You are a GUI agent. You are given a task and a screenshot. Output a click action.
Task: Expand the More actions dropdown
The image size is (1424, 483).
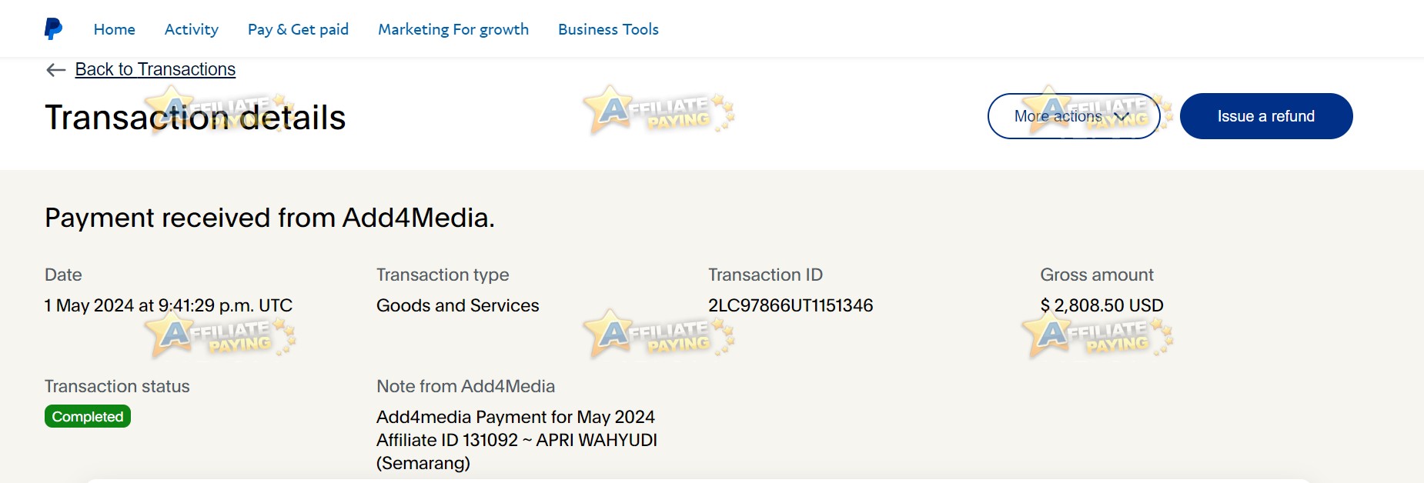click(x=1074, y=116)
